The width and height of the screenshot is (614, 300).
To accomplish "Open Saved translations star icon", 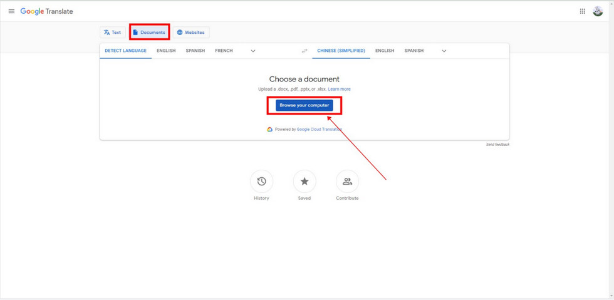I will [304, 182].
